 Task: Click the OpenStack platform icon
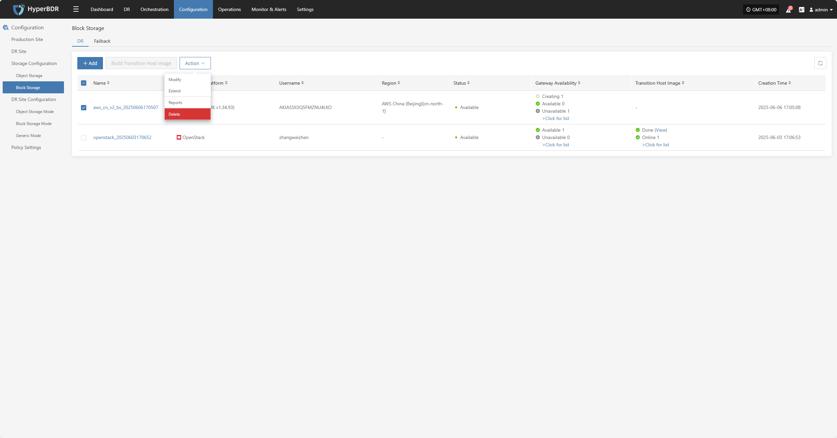[179, 137]
